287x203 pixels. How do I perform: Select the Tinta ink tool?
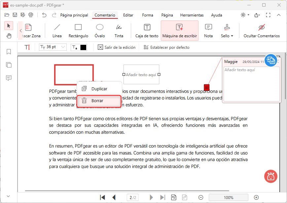(119, 31)
